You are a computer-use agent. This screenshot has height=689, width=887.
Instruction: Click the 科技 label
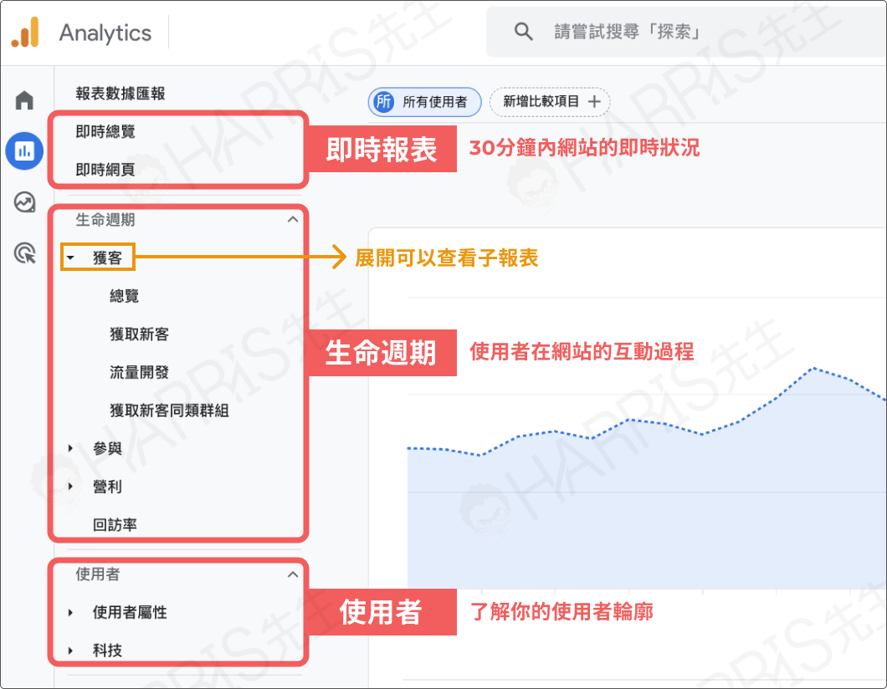coord(107,651)
